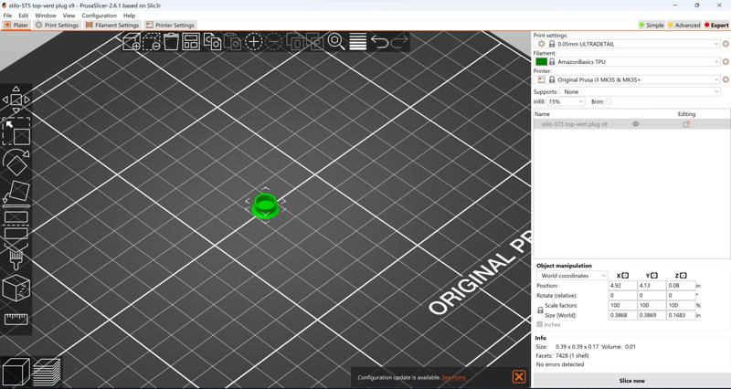Open the World coordinates dropdown
This screenshot has height=389, width=731.
click(572, 276)
